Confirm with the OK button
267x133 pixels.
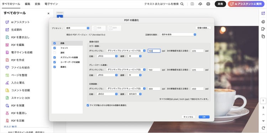click(204, 117)
